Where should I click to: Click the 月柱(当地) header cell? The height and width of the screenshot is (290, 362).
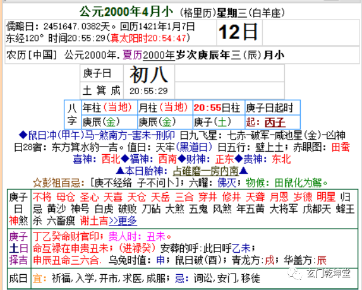point(165,107)
